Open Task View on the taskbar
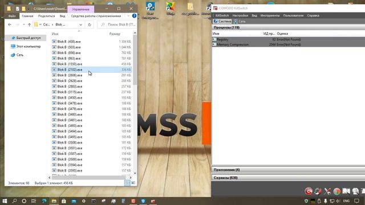This screenshot has width=365, height=205. click(34, 201)
